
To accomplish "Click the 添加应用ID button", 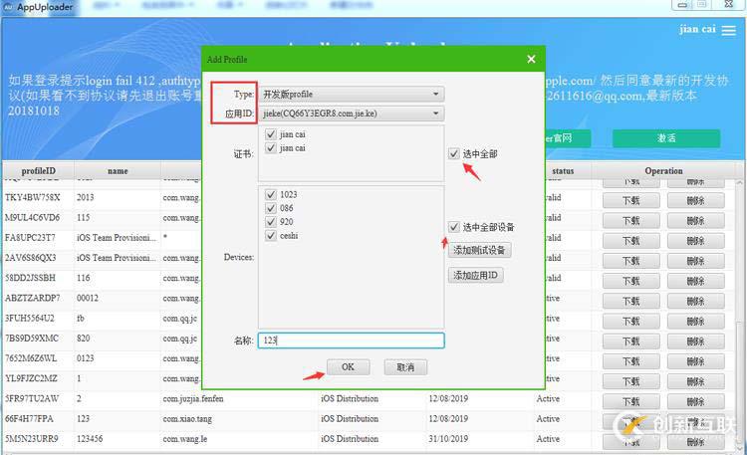I will [x=475, y=276].
